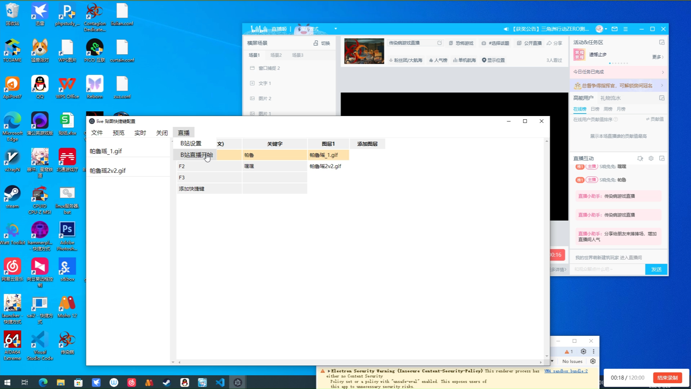
Task: Click the 帕鲁瑶_1.gif layer cell in the table
Action: click(x=328, y=155)
